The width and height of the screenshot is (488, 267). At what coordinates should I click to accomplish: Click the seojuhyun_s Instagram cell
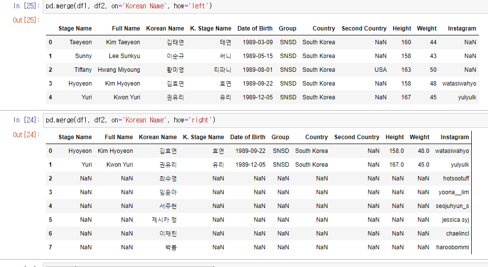click(x=452, y=206)
